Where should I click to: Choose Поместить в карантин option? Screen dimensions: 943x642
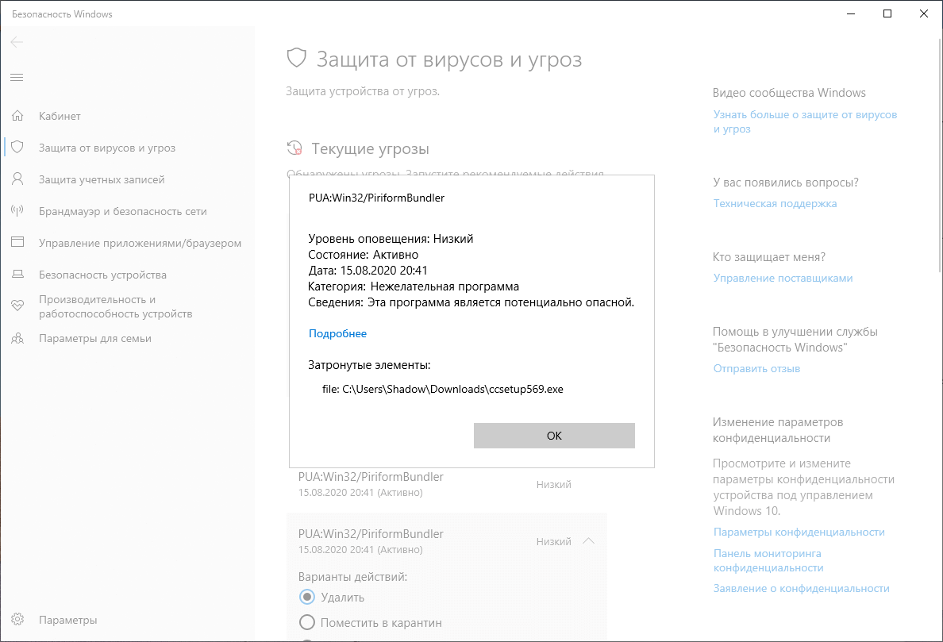click(x=306, y=623)
